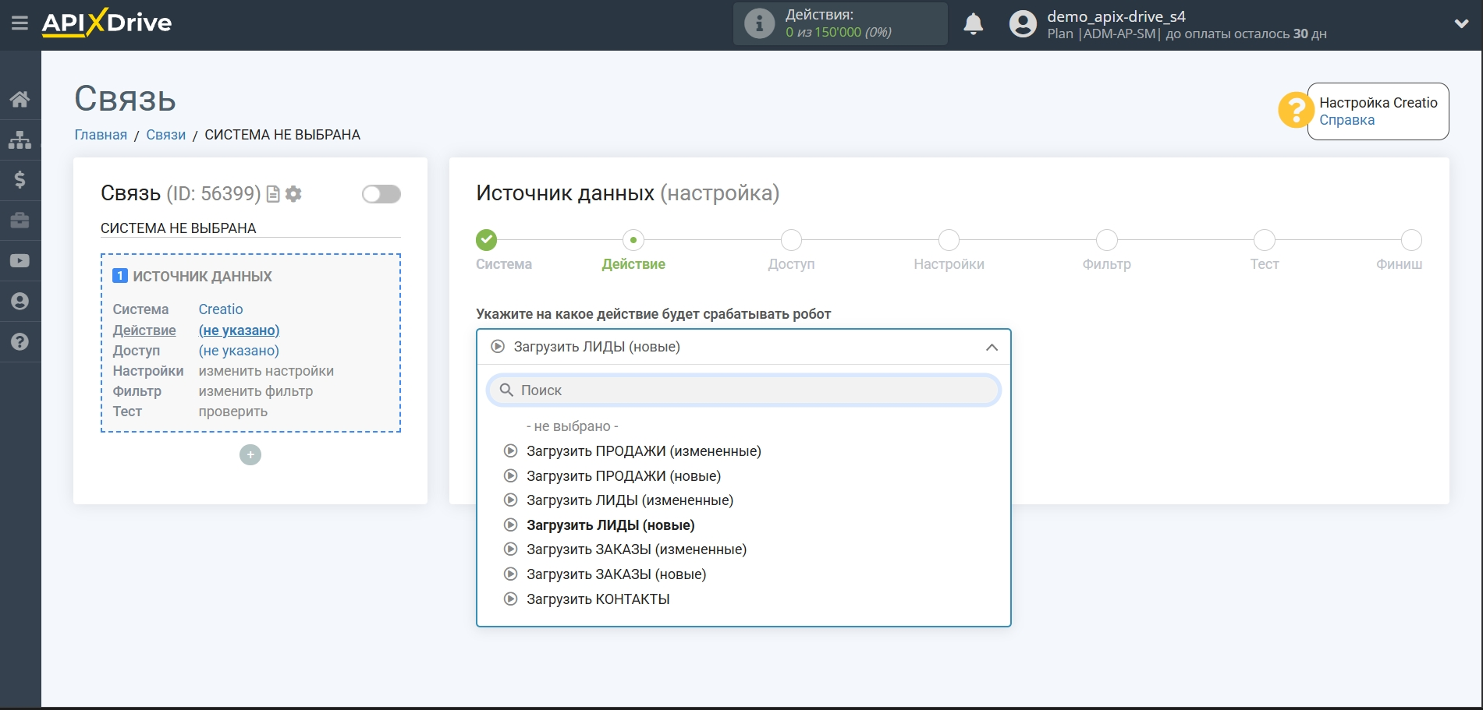The image size is (1483, 710).
Task: Open the video tutorials YouTube icon
Action: 20,261
